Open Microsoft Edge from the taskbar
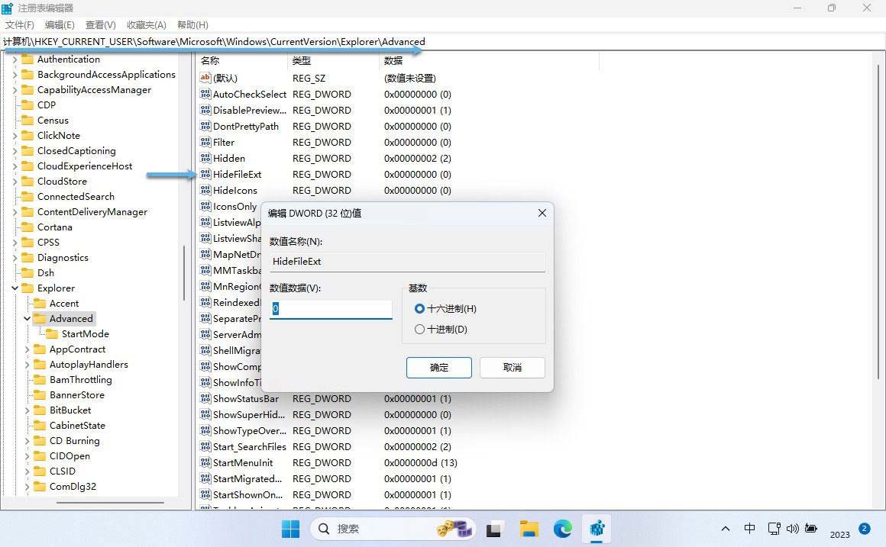Screen dimensions: 886x547 [562, 529]
